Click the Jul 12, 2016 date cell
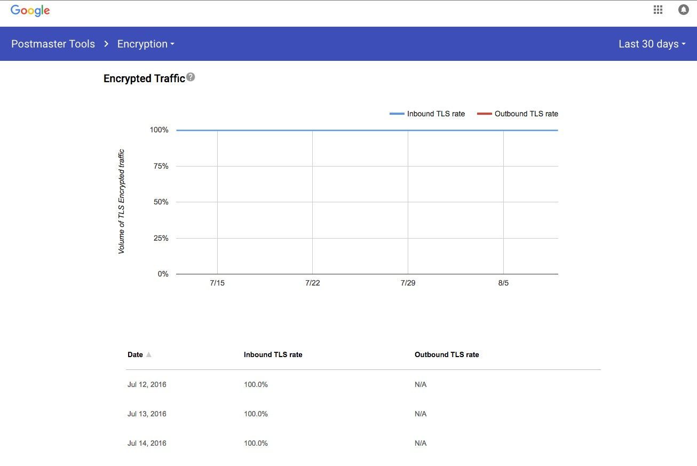Viewport: 697px width, 466px height. 147,384
